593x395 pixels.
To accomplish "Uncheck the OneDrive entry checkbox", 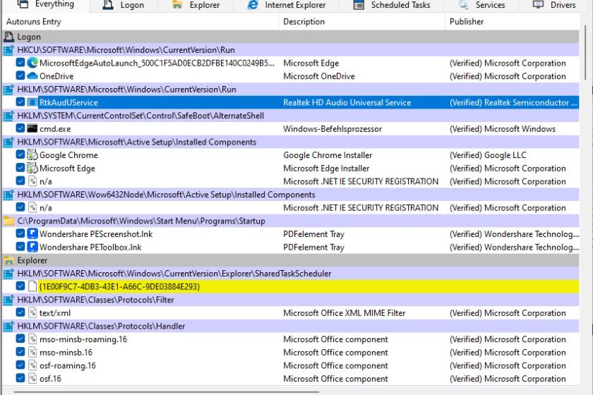I will 20,76.
